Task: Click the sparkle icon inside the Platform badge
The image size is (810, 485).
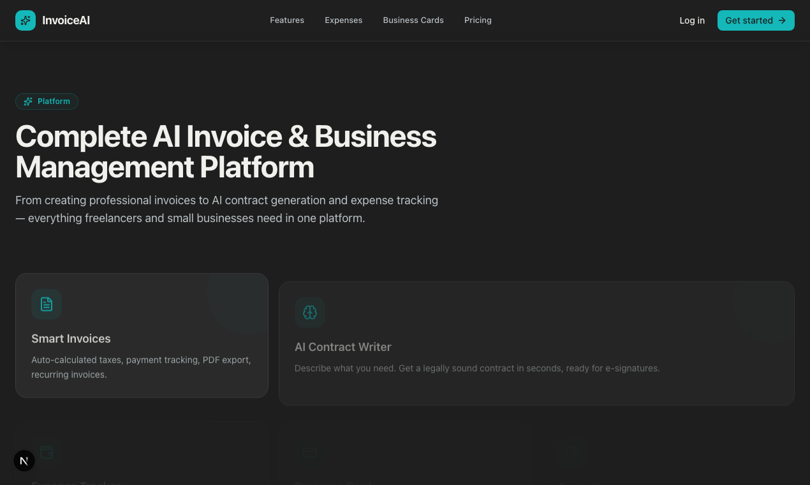Action: tap(28, 101)
